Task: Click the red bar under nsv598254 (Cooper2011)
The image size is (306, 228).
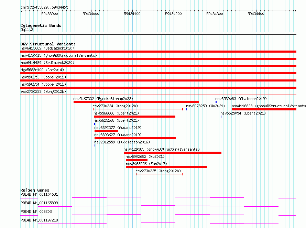Action: pos(158,88)
